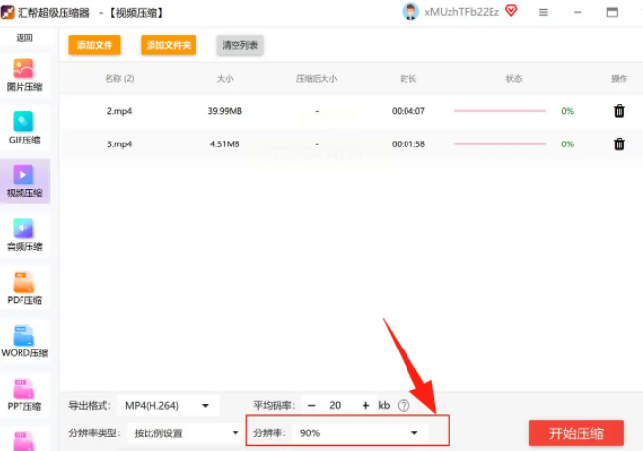Click the 00:01:58 duration cell
The height and width of the screenshot is (451, 643).
pos(408,143)
